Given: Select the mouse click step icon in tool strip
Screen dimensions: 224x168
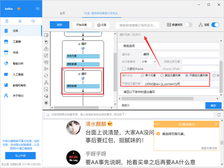Looking at the screenshot, I should pyautogui.click(x=46, y=42).
